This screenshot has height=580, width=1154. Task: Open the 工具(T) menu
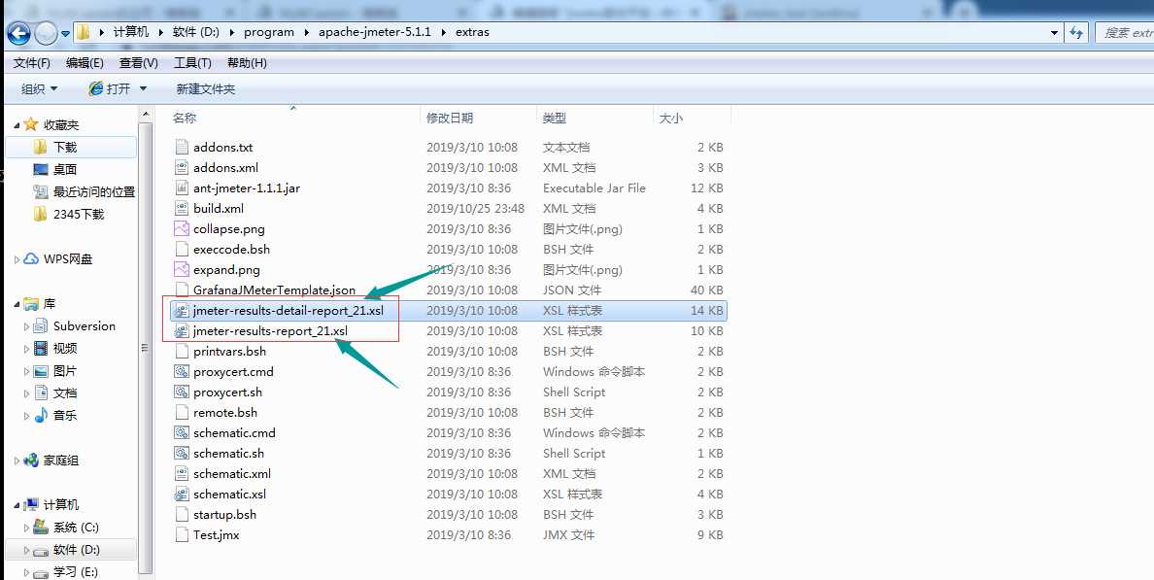192,62
